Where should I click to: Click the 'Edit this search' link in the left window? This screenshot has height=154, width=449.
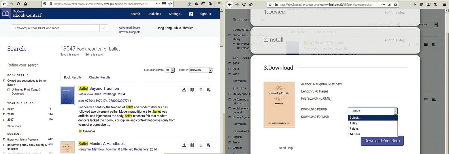95,55
